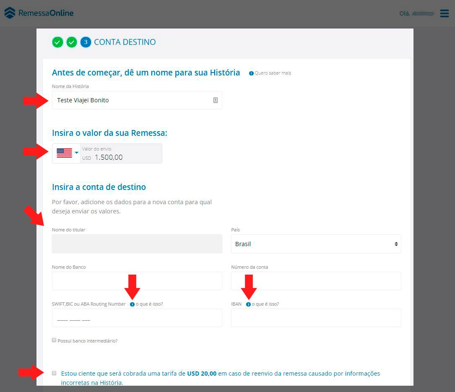Image resolution: width=455 pixels, height=392 pixels.
Task: Click the first completed step checkmark
Action: coord(57,42)
